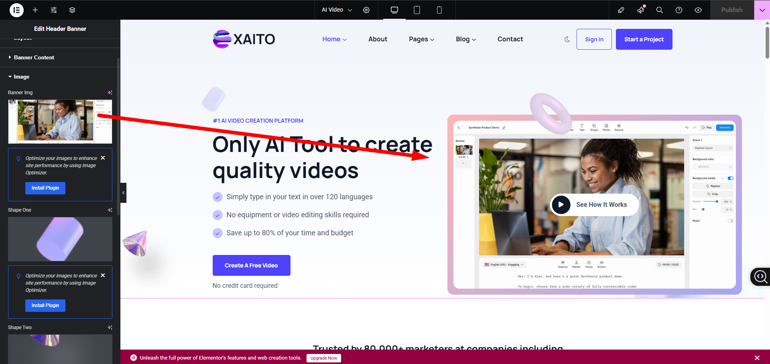Switch to mobile preview mode
This screenshot has height=364, width=770.
(439, 10)
